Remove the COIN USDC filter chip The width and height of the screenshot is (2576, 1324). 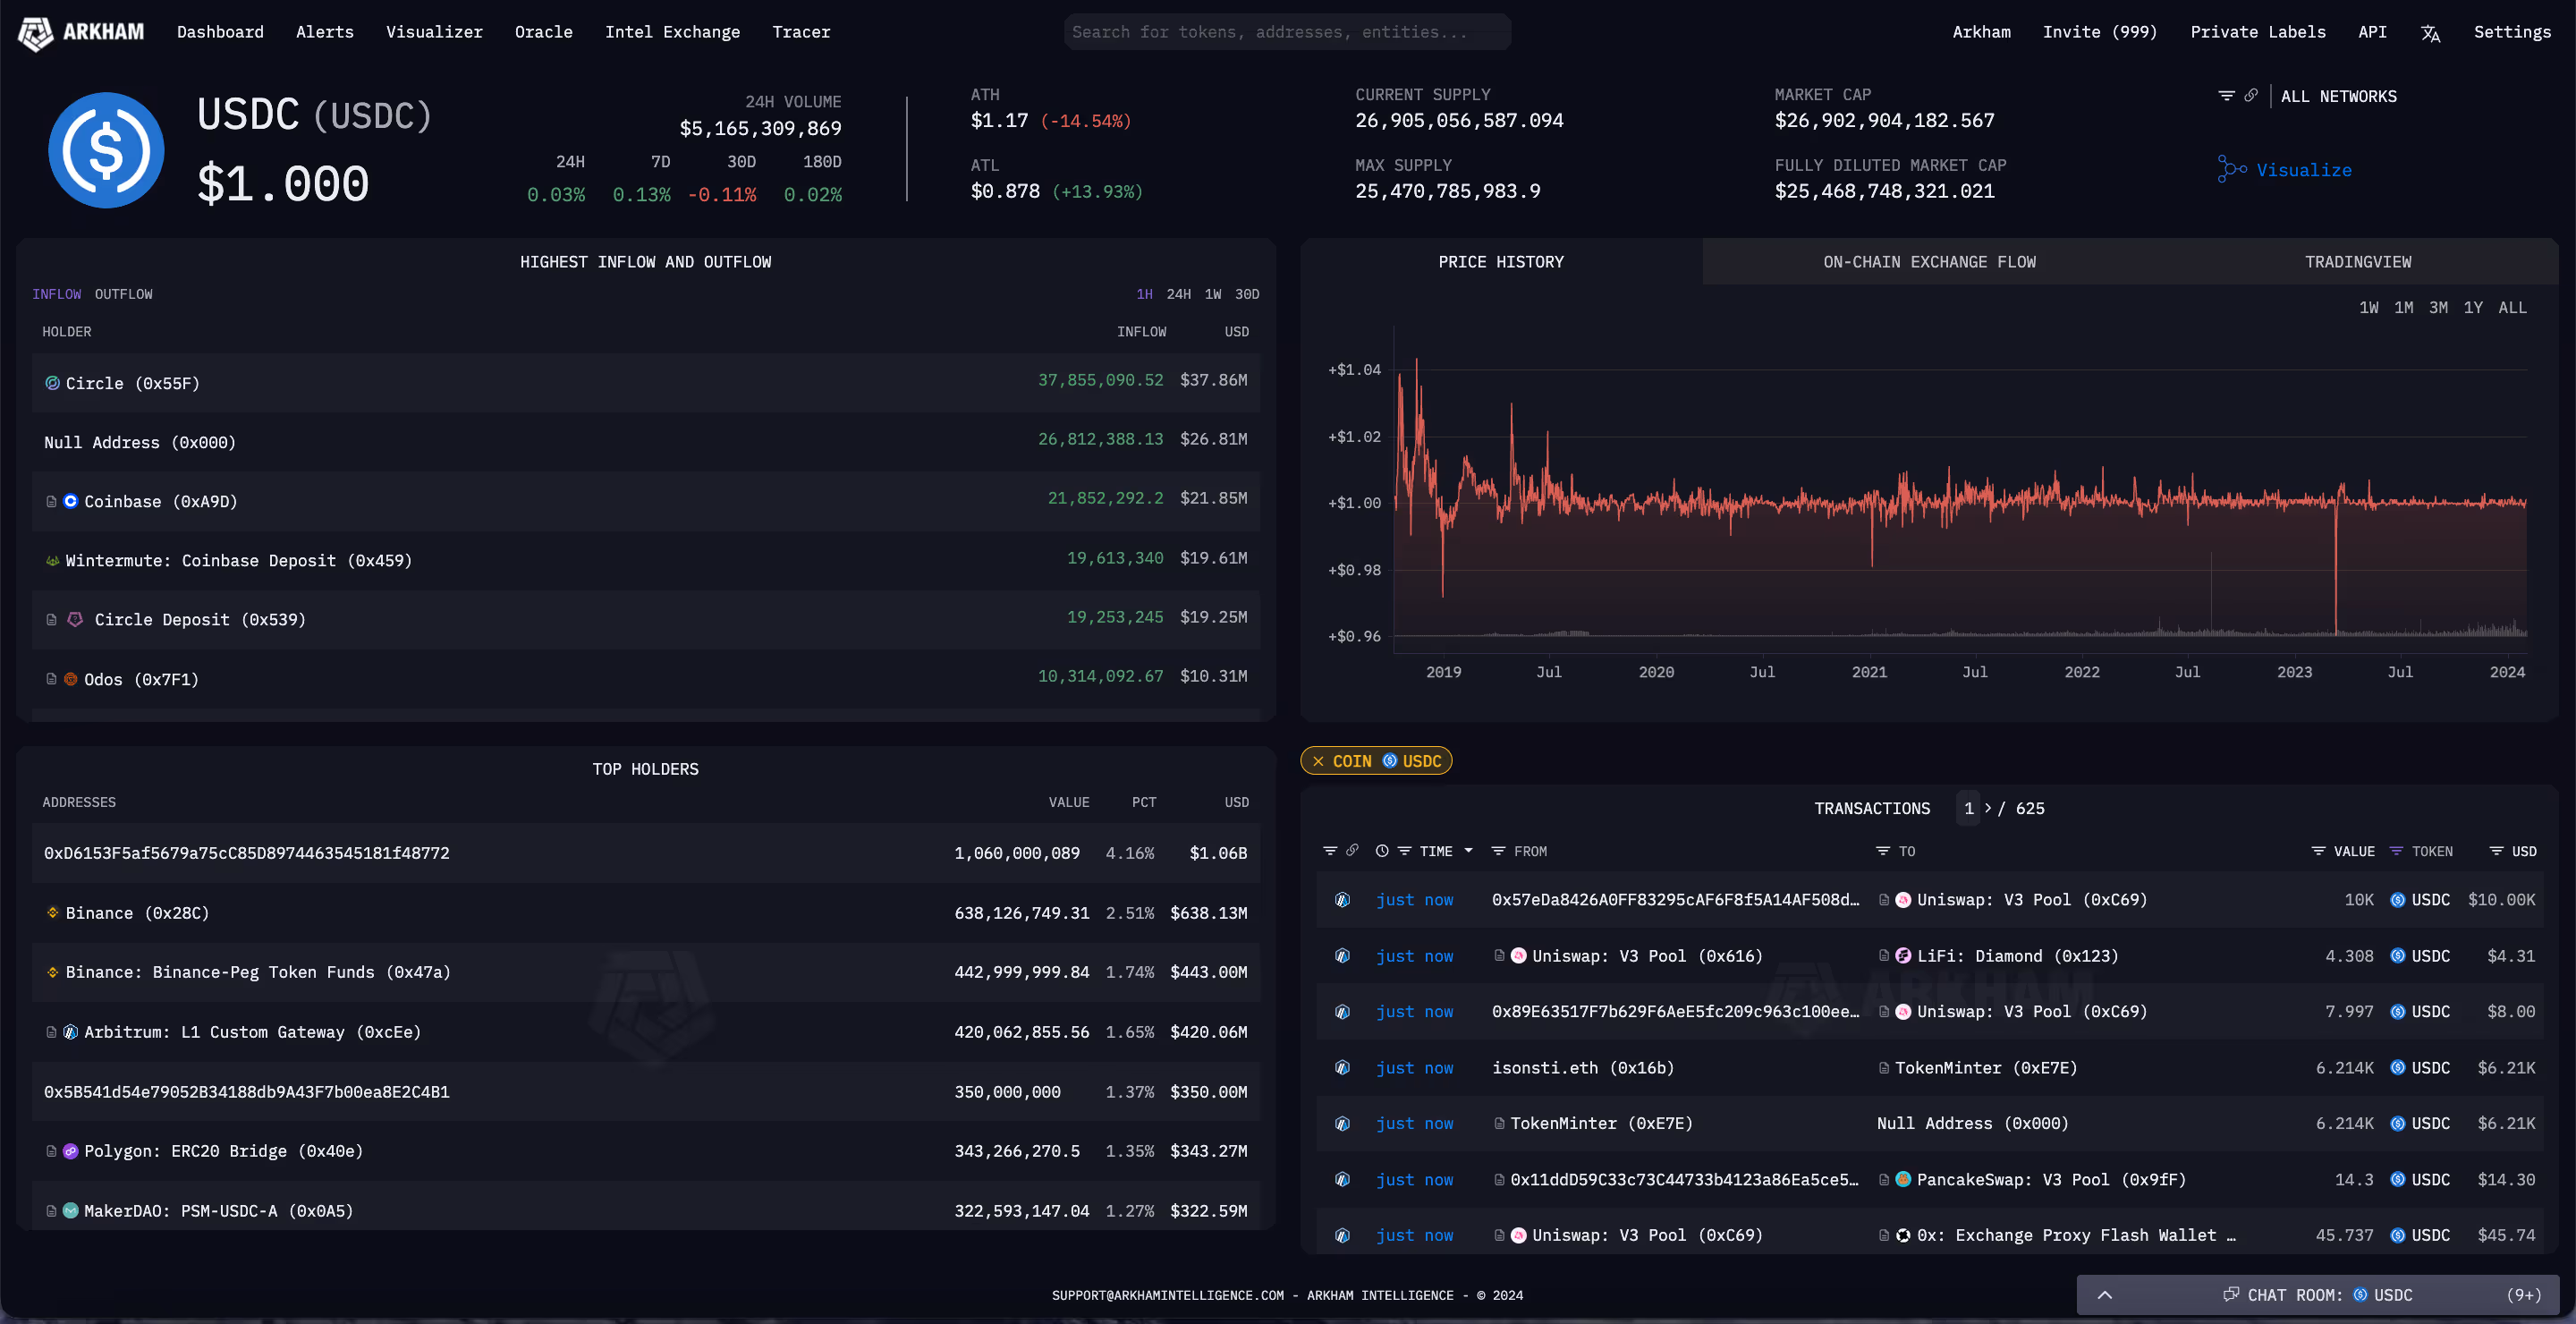[1320, 760]
